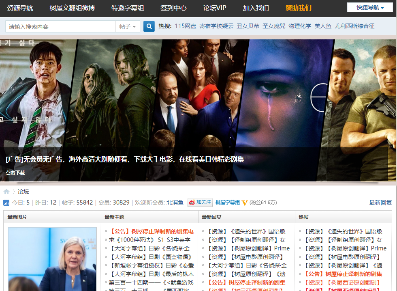Click the 最新主题 column header
Viewport: 397px width, 291px height.
[x=114, y=217]
